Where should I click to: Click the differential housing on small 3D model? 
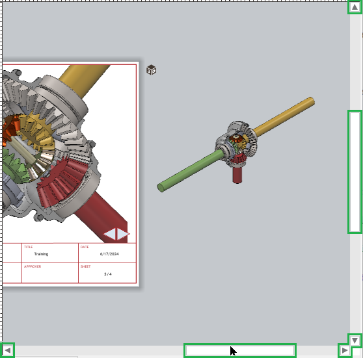coord(236,144)
